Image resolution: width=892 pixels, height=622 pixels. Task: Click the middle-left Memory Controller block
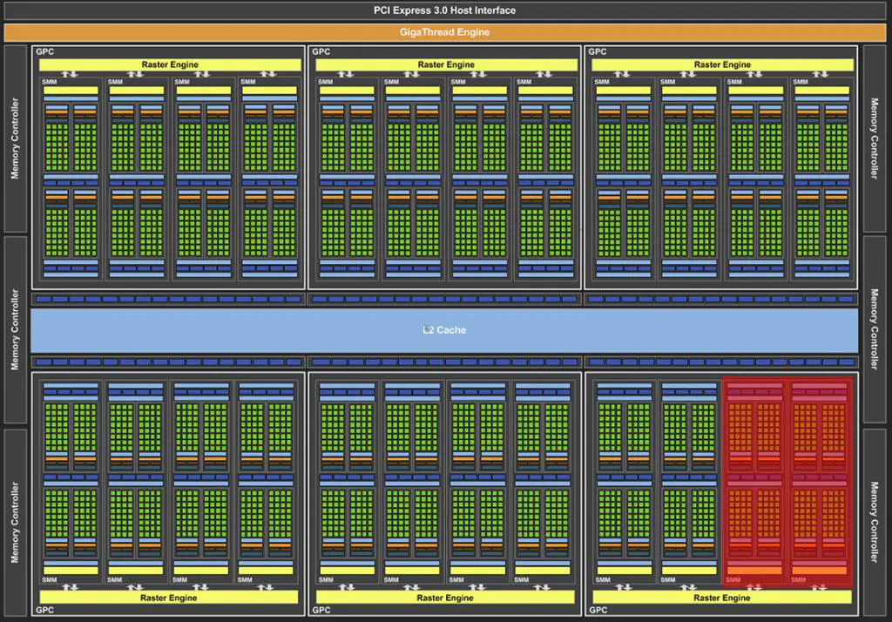click(15, 330)
